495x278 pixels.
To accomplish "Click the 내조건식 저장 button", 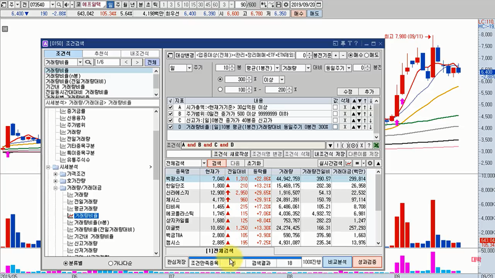I will pyautogui.click(x=329, y=154).
